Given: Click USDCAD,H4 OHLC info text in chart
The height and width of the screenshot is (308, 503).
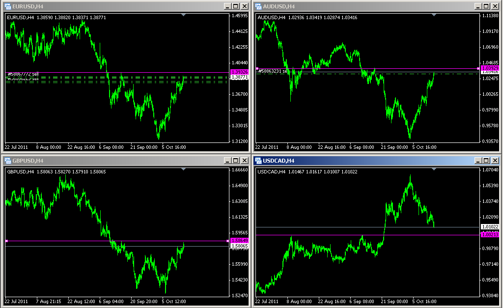Looking at the screenshot, I should tap(307, 172).
